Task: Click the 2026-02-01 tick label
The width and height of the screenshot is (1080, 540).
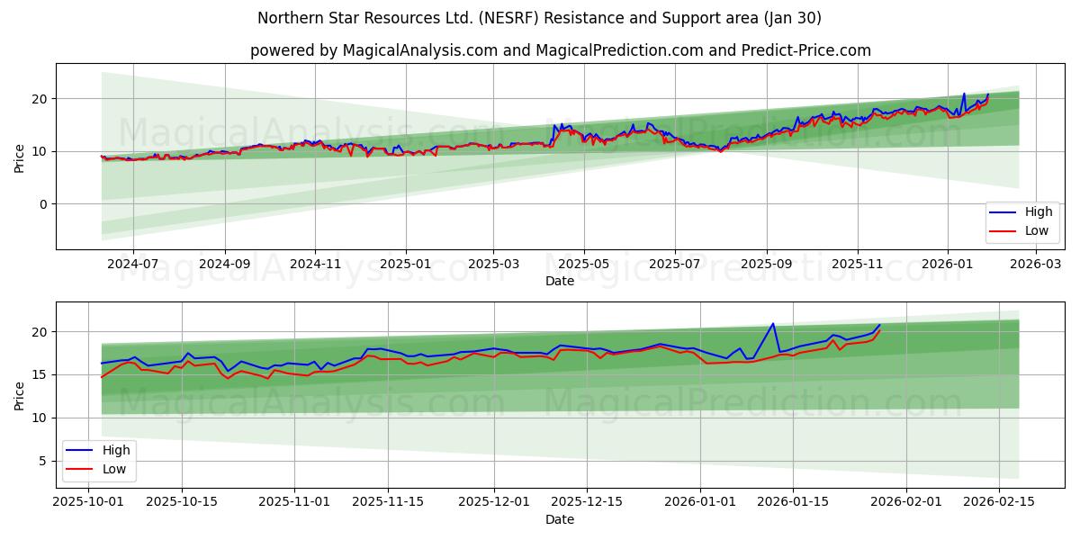Action: pos(906,502)
